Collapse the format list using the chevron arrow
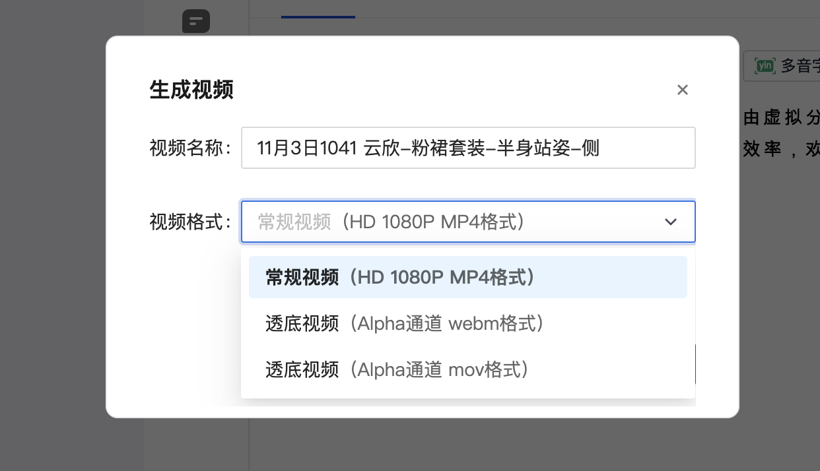820x471 pixels. coord(671,222)
